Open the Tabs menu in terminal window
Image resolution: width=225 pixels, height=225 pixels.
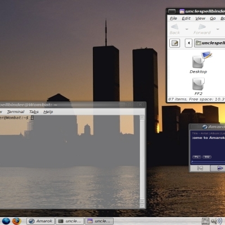34,112
